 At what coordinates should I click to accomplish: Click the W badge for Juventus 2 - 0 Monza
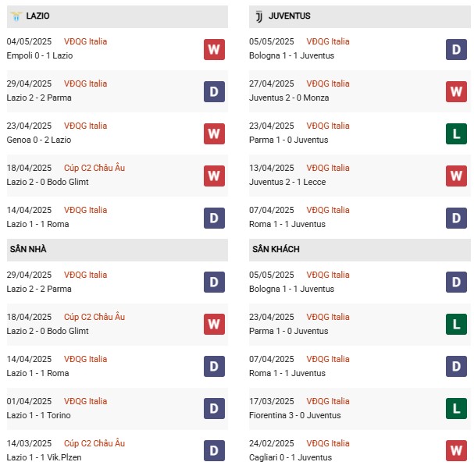click(x=456, y=91)
